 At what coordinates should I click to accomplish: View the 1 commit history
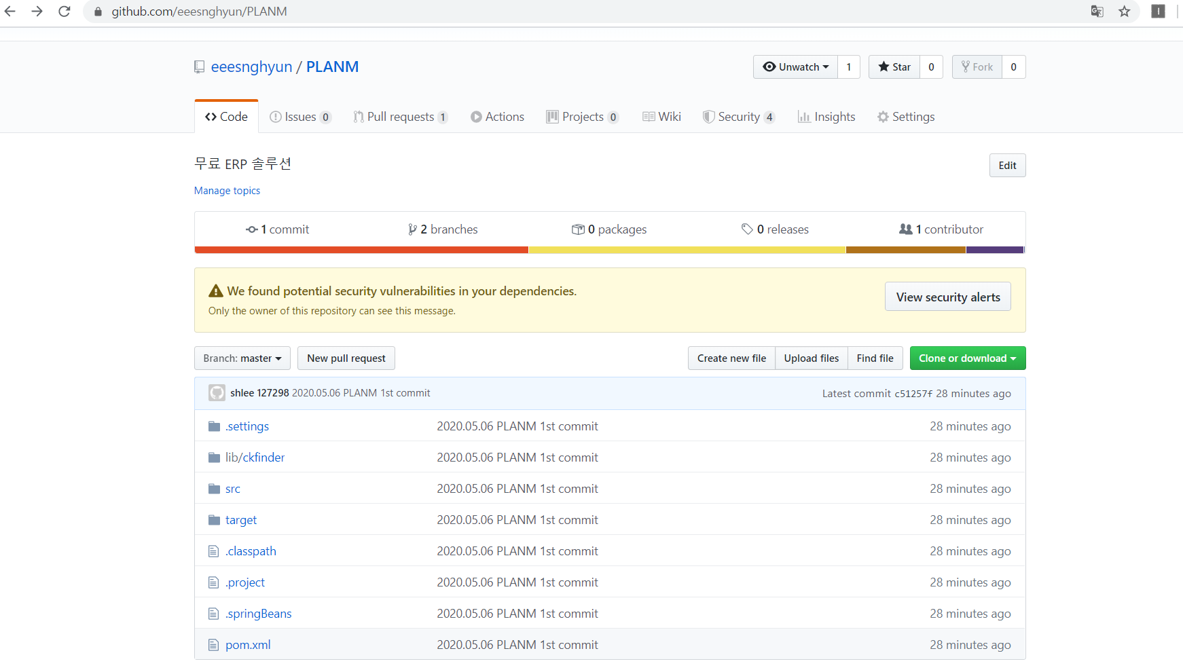point(277,229)
